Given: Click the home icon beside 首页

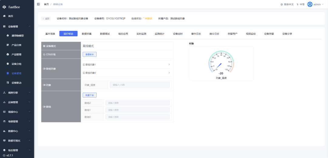Looking at the screenshot, I should (x=4, y=16).
